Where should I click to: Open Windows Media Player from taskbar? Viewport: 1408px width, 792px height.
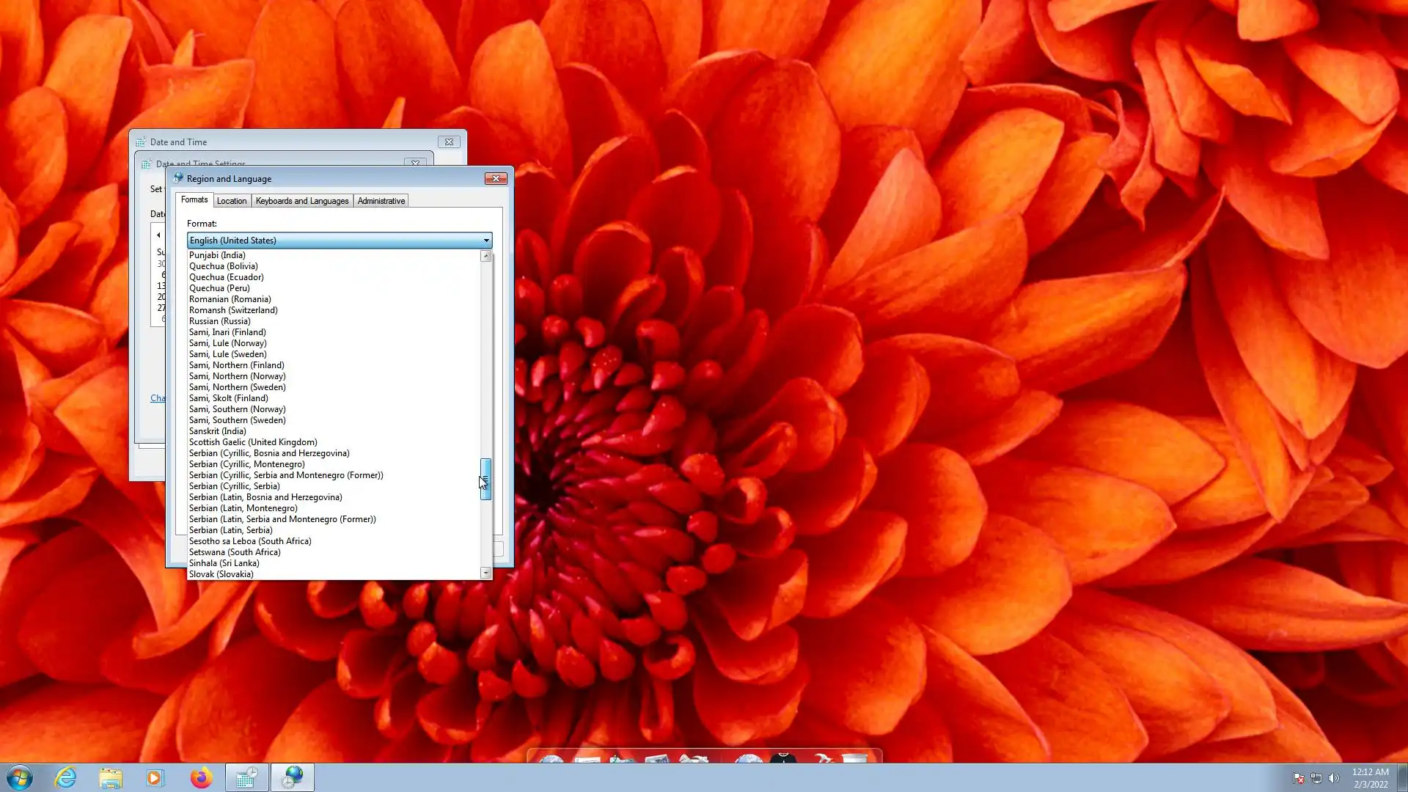click(155, 777)
